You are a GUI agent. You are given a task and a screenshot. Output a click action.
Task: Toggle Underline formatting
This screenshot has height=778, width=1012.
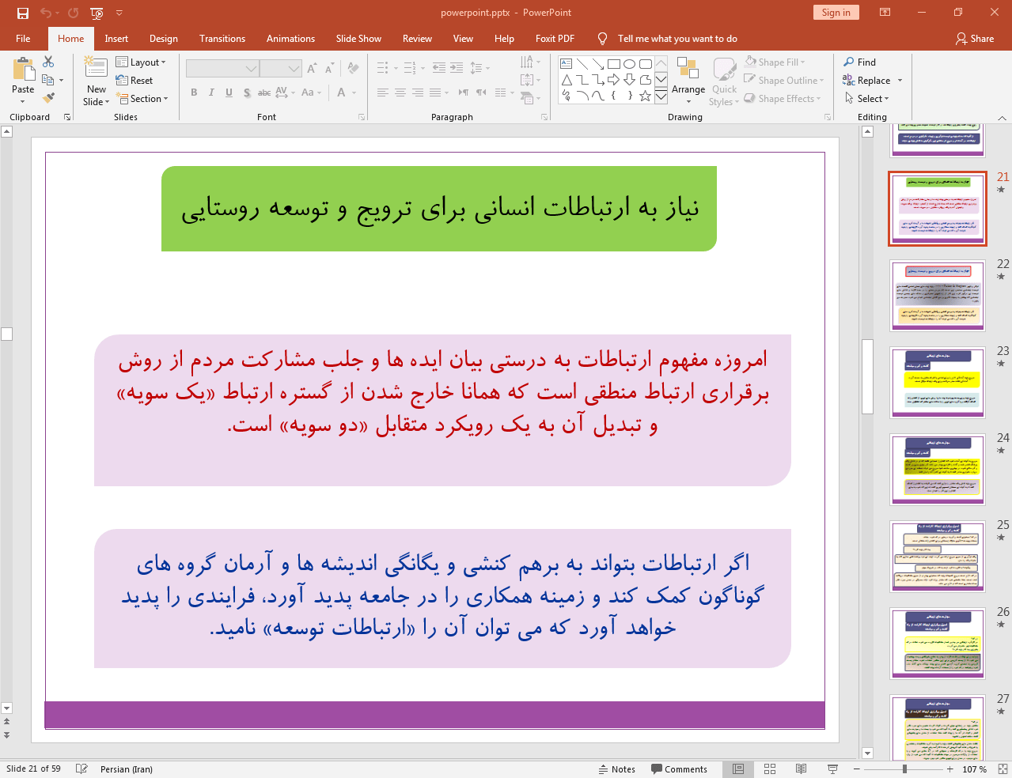229,93
